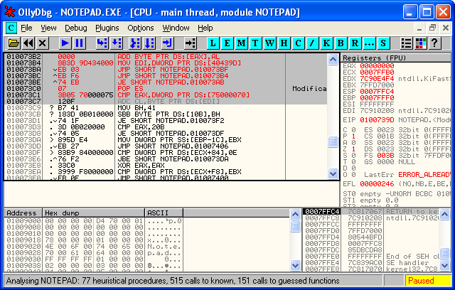Viewport: 455px width, 290px height.
Task: Open Executable modules via E button
Action: click(x=227, y=43)
